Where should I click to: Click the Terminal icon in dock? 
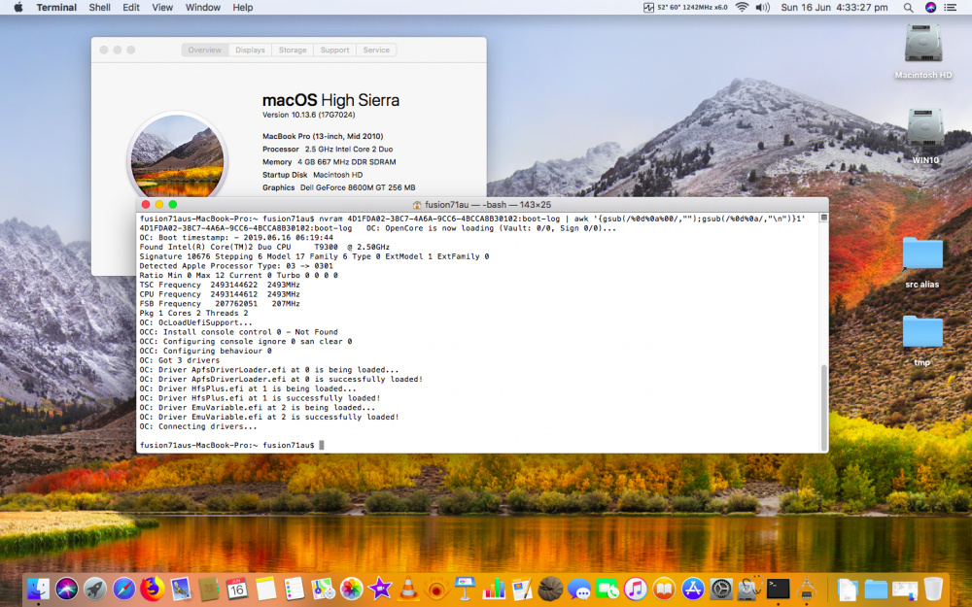click(x=778, y=589)
